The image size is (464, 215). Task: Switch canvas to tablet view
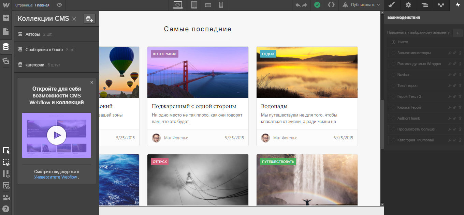[195, 5]
